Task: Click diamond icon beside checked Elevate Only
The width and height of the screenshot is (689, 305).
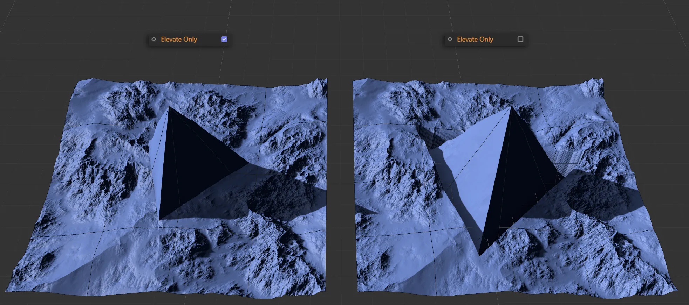Action: [154, 39]
